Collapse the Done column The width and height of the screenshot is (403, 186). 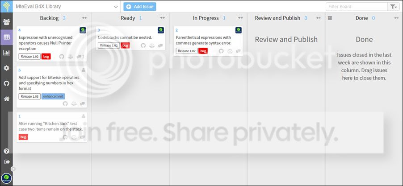tap(396, 18)
